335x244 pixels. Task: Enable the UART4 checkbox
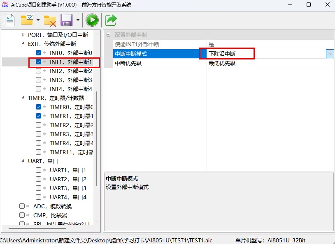[x=38, y=197]
